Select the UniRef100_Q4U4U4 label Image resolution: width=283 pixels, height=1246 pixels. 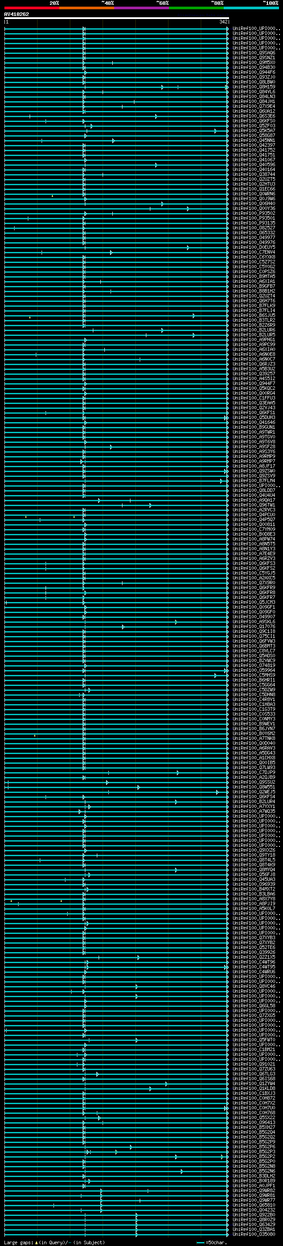[254, 495]
